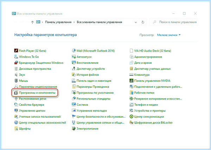Close the control panel window
This screenshot has width=211, height=150.
tap(195, 13)
